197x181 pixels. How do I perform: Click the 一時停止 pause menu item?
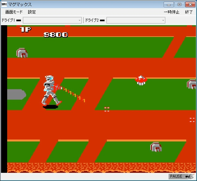pos(172,12)
